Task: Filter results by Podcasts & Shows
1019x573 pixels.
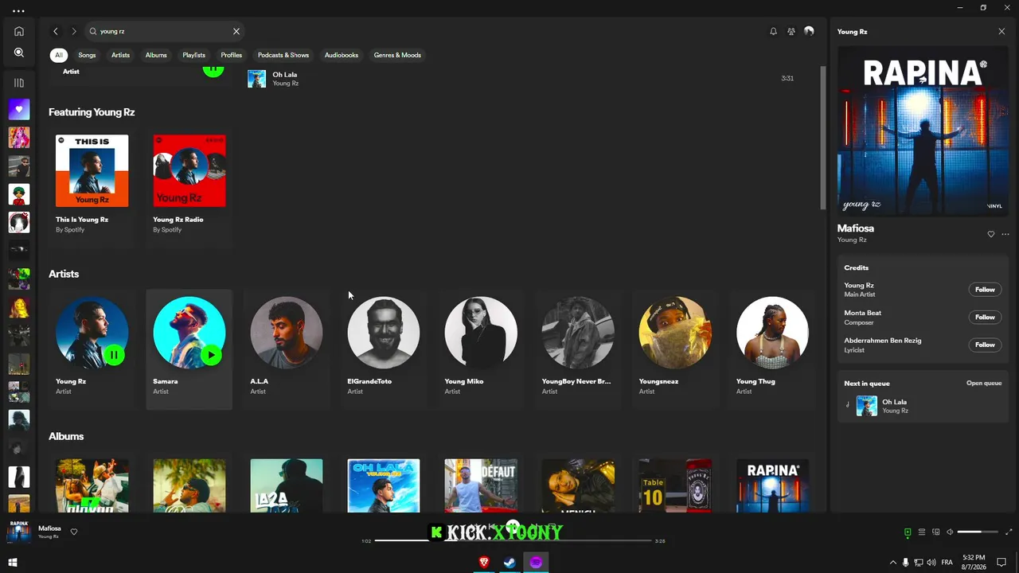Action: (283, 55)
